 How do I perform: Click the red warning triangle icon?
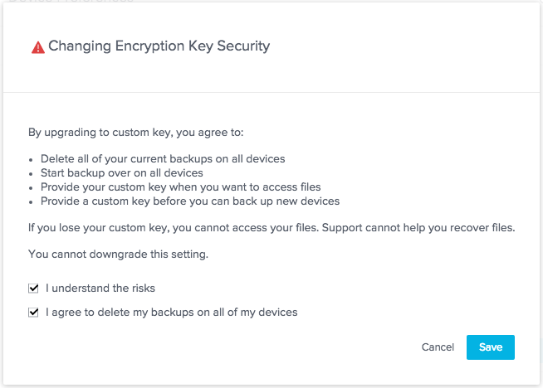(38, 48)
